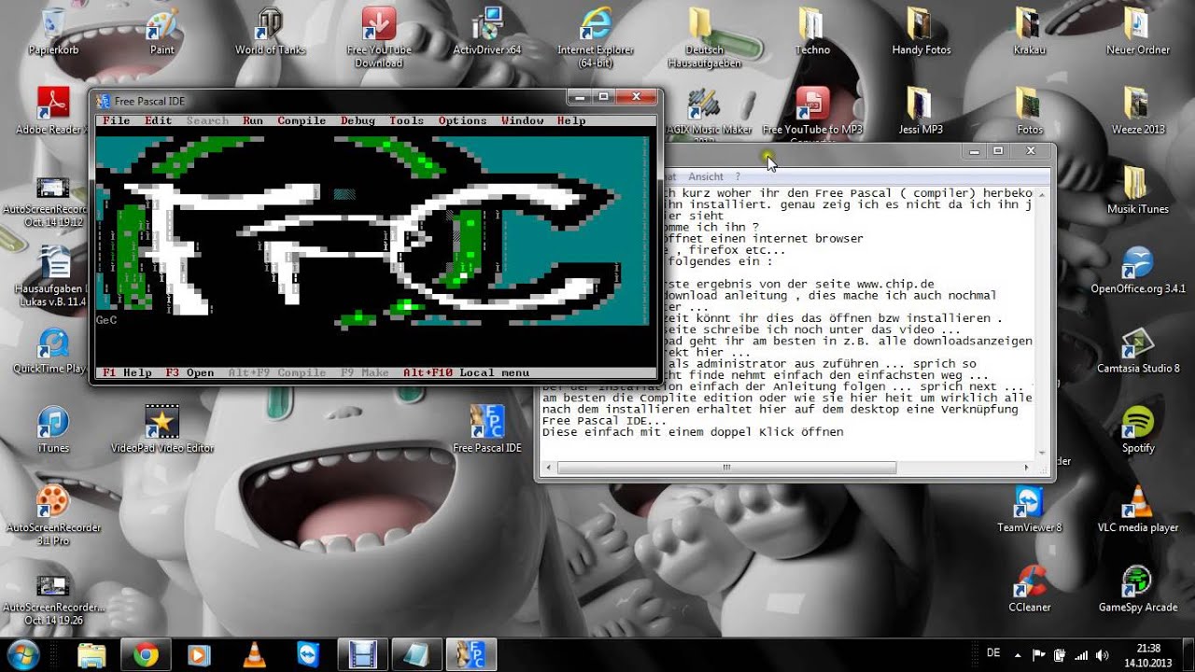This screenshot has height=672, width=1195.
Task: Open QuickTime Player desktop icon
Action: (x=51, y=350)
